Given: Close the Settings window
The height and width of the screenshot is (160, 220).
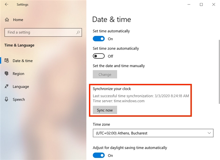Looking at the screenshot, I should [214, 4].
